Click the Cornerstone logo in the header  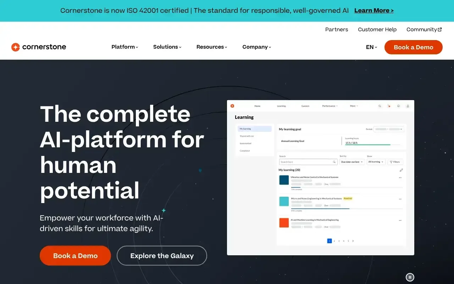39,47
